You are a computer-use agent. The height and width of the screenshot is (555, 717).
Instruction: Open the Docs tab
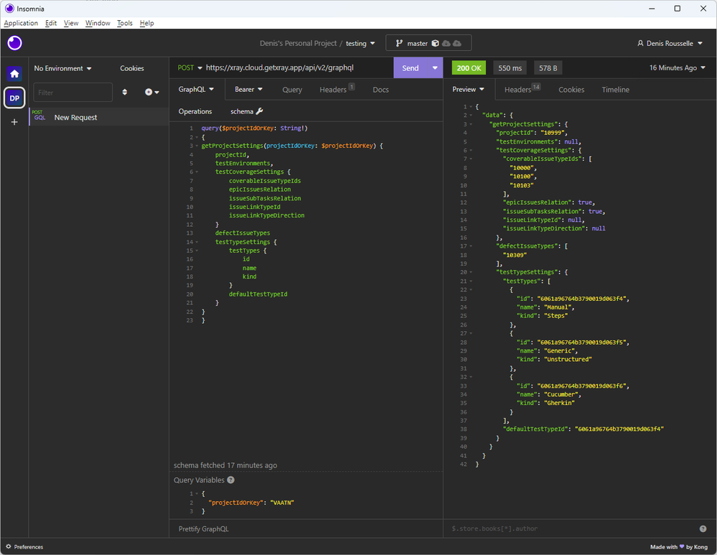click(x=380, y=90)
